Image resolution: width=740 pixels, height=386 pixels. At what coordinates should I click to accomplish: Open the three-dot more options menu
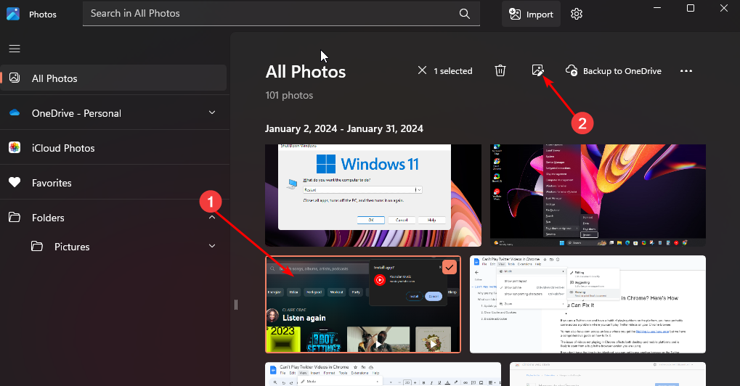686,70
